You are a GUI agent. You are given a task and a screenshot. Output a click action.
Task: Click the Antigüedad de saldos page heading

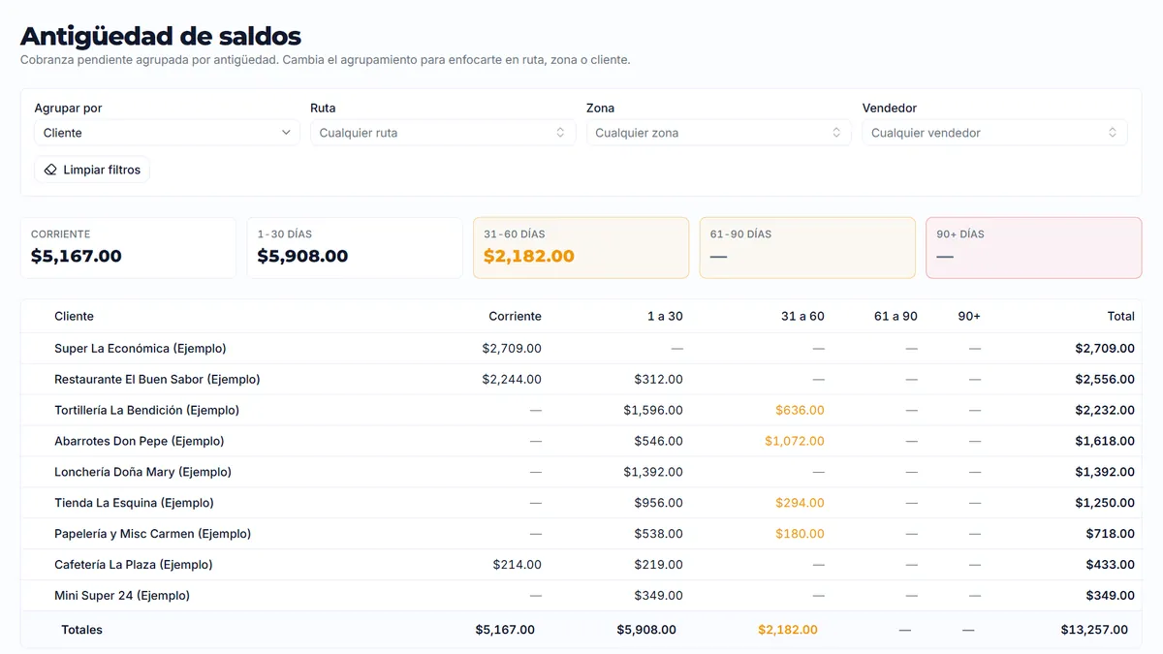tap(161, 36)
